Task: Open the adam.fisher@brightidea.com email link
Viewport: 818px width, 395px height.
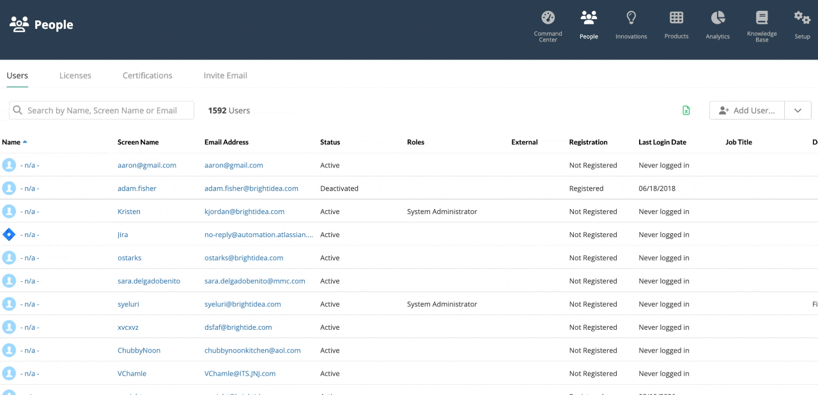Action: (251, 189)
